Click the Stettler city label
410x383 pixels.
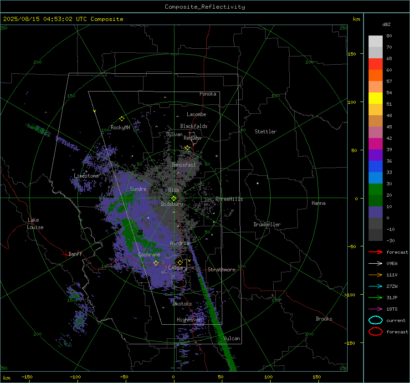[x=266, y=132]
